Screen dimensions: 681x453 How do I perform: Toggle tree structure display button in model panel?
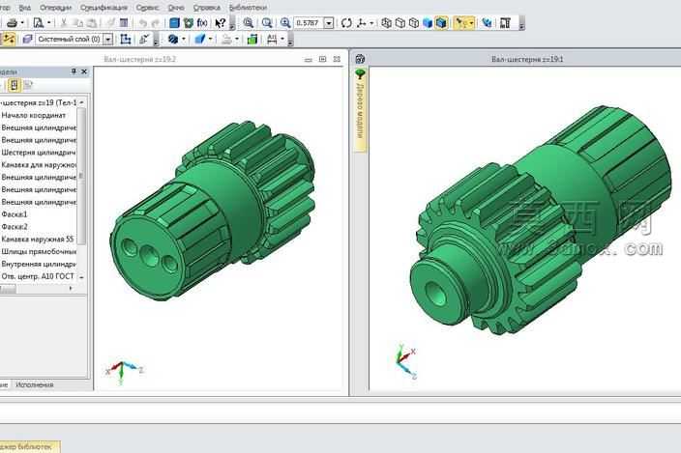(x=15, y=85)
